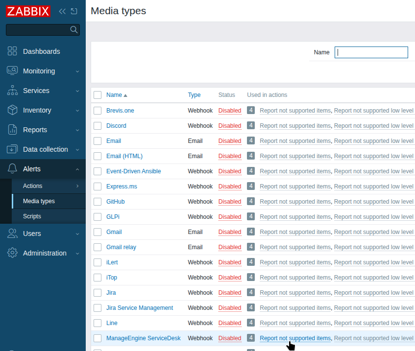The height and width of the screenshot is (351, 415).
Task: Select the Discord row checkbox
Action: coord(97,125)
